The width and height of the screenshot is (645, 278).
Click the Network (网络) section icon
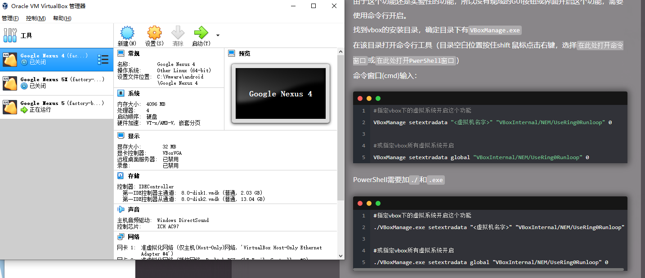[x=121, y=237]
